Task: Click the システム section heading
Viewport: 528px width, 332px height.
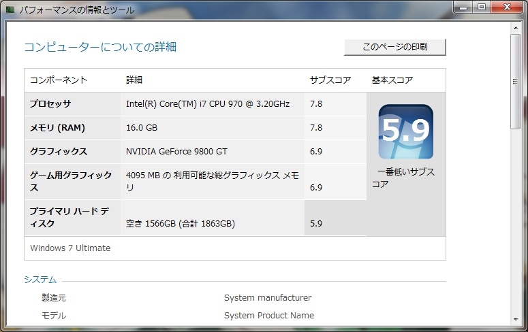Action: click(40, 280)
